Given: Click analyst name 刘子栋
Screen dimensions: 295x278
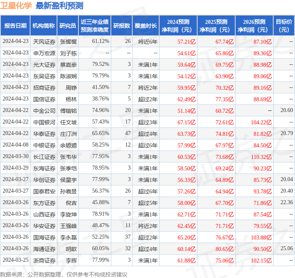Looking at the screenshot, I should [69, 53].
